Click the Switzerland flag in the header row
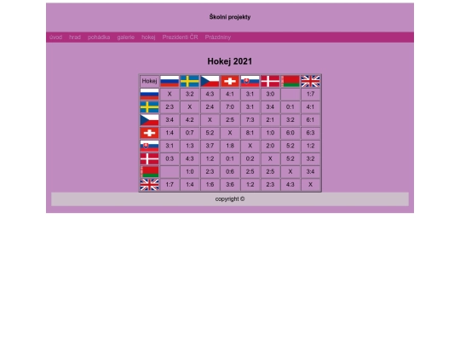460x345 pixels. (x=230, y=81)
